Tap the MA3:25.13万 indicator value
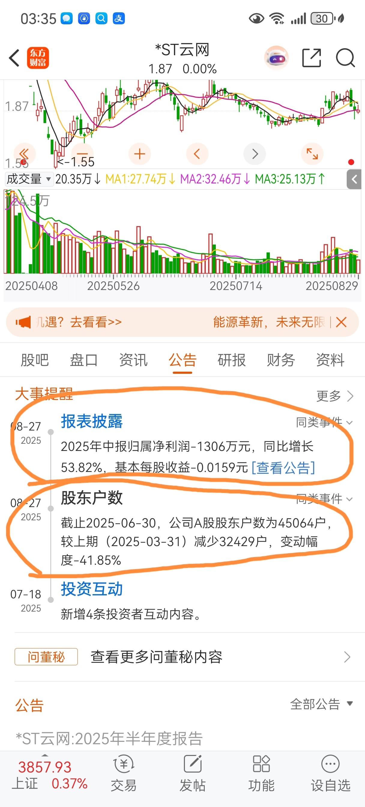 tap(290, 179)
